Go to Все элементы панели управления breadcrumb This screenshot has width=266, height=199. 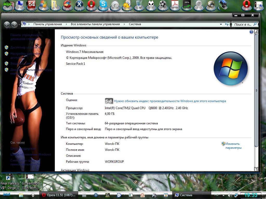[x=95, y=24]
